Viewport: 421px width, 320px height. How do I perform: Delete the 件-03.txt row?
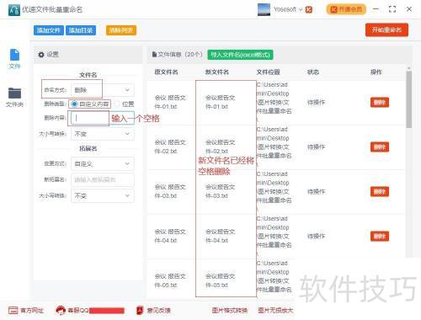tap(380, 192)
